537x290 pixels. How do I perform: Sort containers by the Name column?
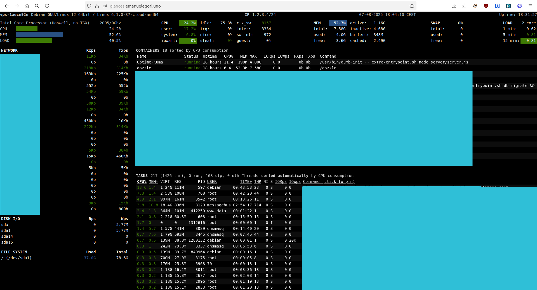pos(142,56)
